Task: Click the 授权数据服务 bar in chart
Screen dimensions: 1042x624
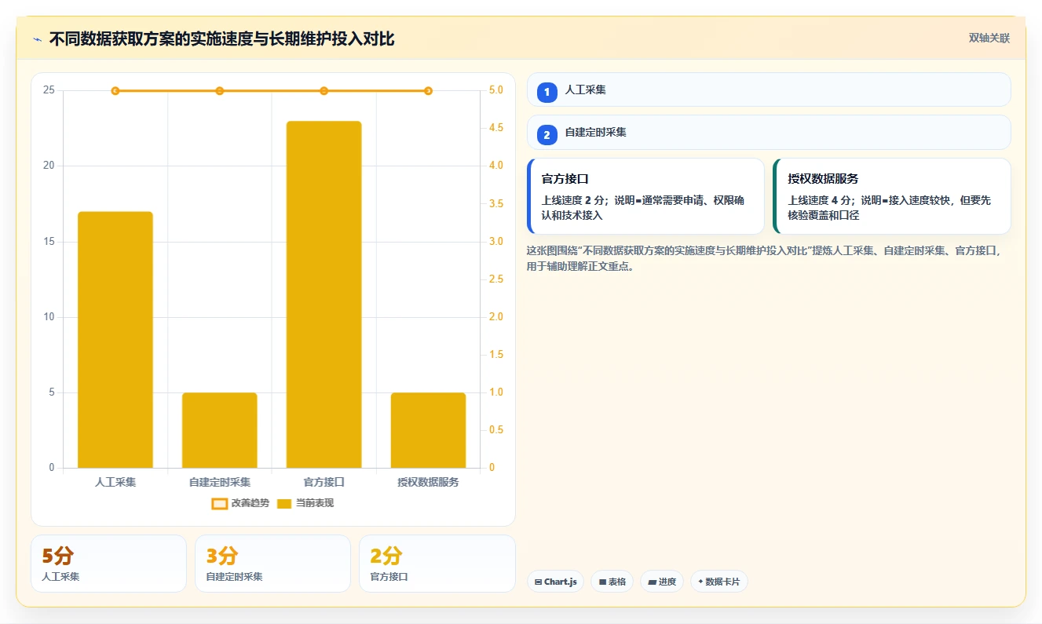Action: (x=428, y=430)
